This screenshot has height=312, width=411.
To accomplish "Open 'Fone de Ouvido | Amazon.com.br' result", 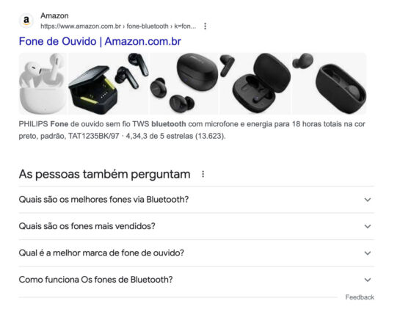I will (100, 41).
